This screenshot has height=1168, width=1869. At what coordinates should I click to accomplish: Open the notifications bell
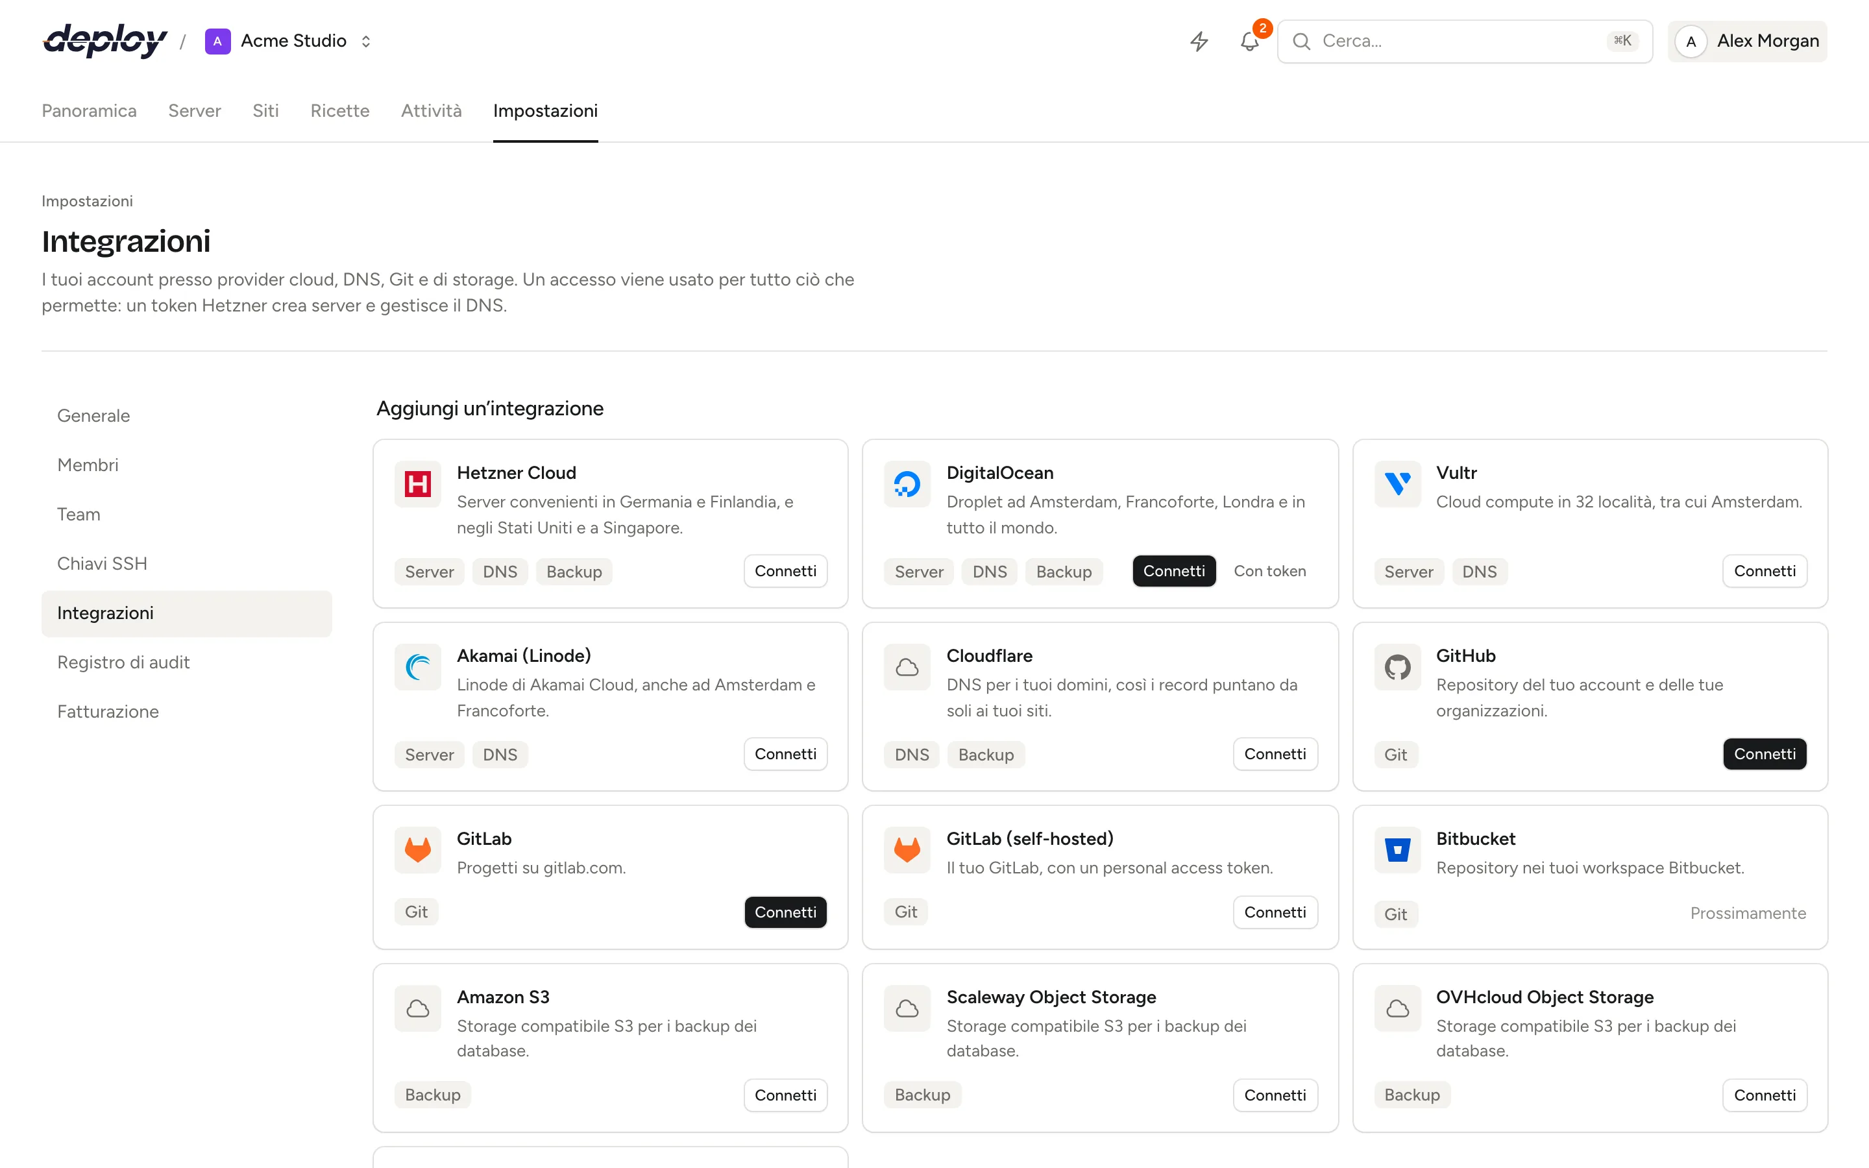click(1249, 41)
